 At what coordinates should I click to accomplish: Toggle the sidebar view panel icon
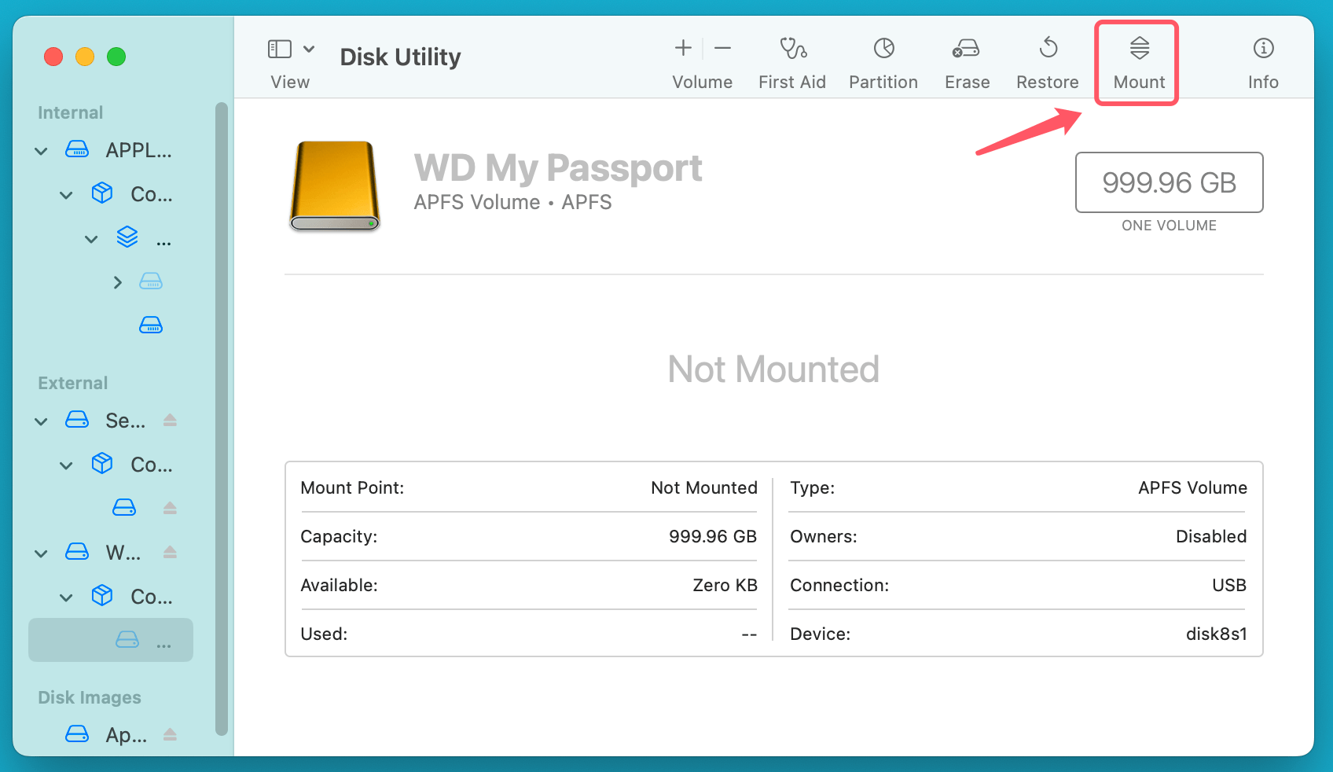279,48
